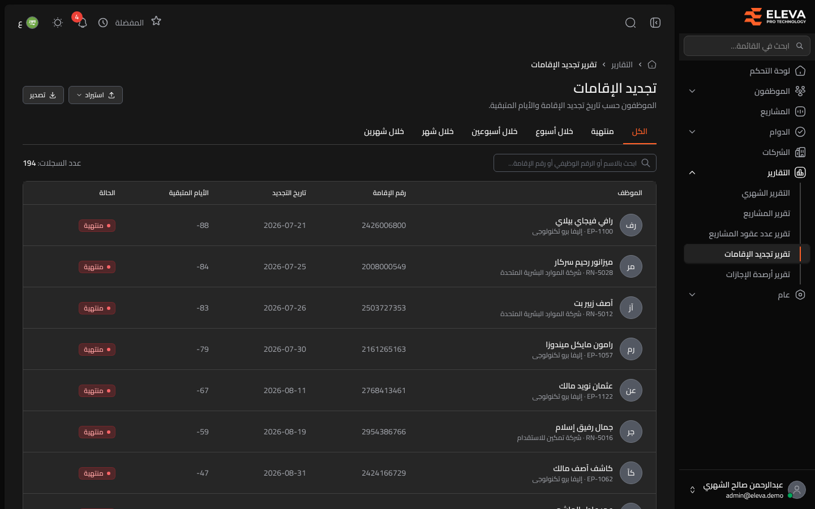815x509 pixels.
Task: Click avatar of راڤي ڤيجاي بيلاي
Action: click(631, 225)
